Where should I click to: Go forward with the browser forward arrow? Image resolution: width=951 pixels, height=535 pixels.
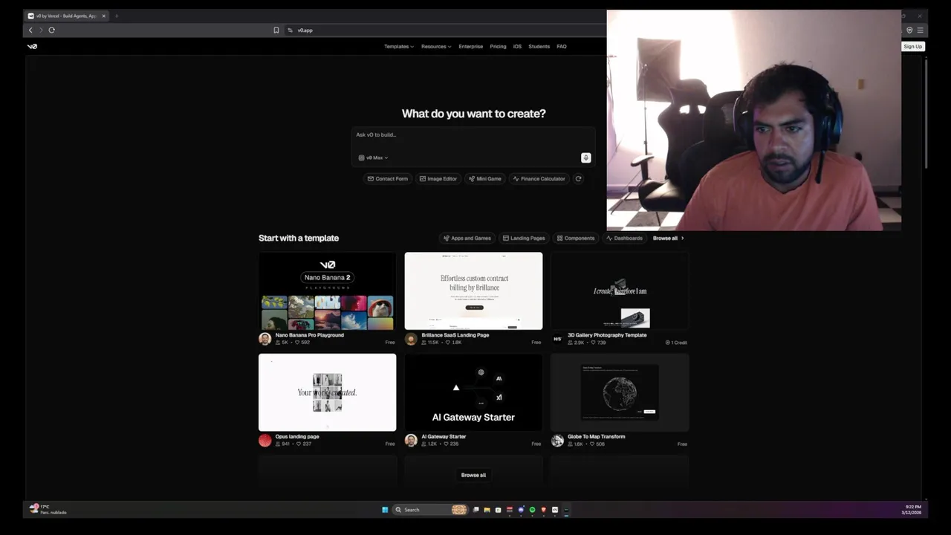tap(41, 30)
